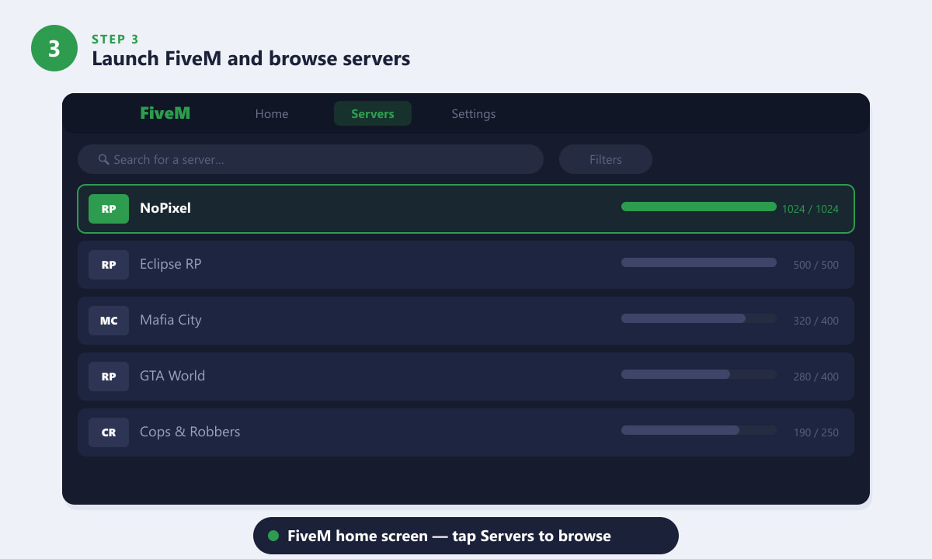The width and height of the screenshot is (932, 559).
Task: Click NoPixel's player capacity bar
Action: [699, 207]
